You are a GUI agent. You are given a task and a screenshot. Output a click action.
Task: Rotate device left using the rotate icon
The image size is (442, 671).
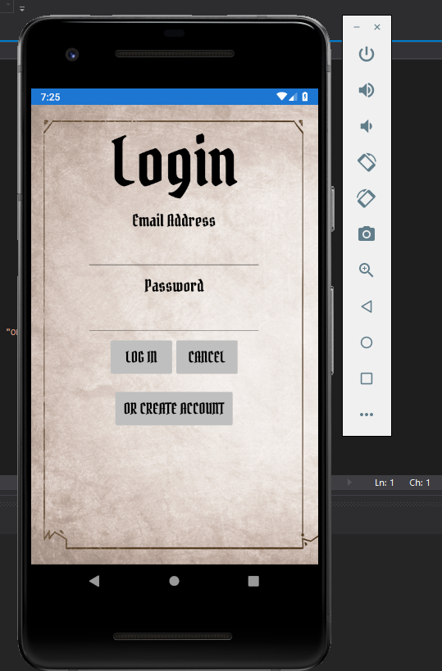pos(367,162)
